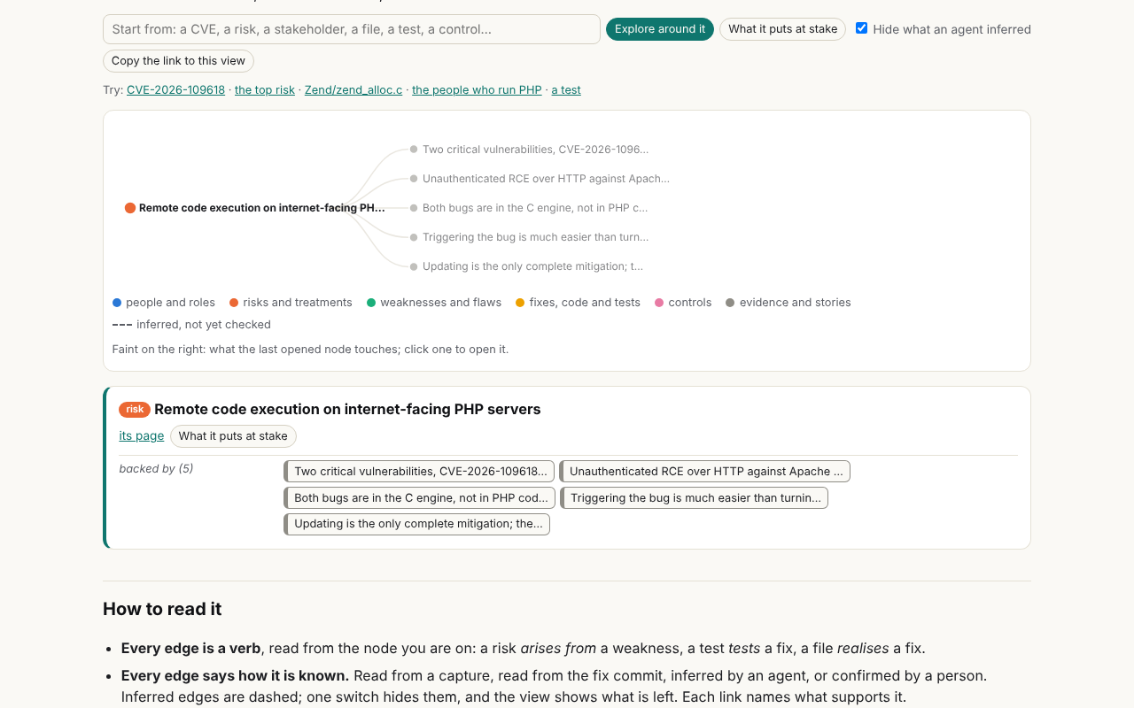The height and width of the screenshot is (708, 1134).
Task: Open graph node "Unauthenticated RCE over HTTP against Apach..."
Action: 540,179
